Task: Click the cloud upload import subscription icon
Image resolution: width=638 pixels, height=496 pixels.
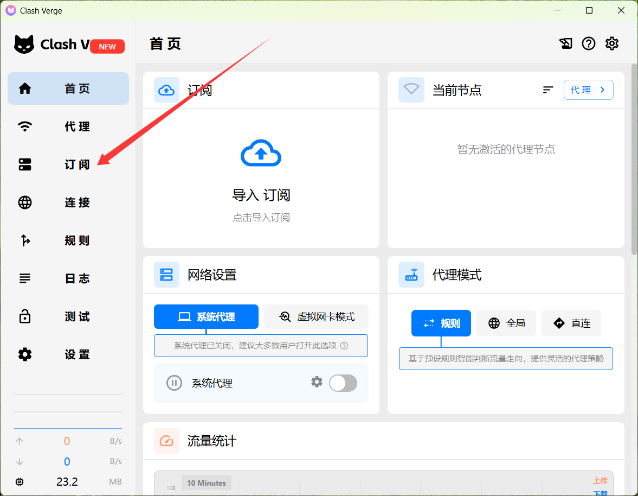Action: click(x=261, y=154)
